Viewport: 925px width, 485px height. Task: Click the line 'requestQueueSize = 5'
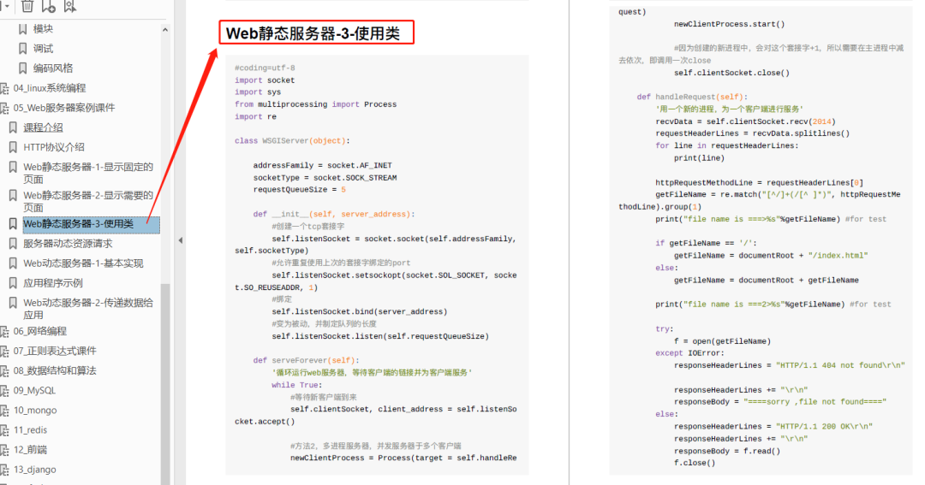[x=299, y=190]
